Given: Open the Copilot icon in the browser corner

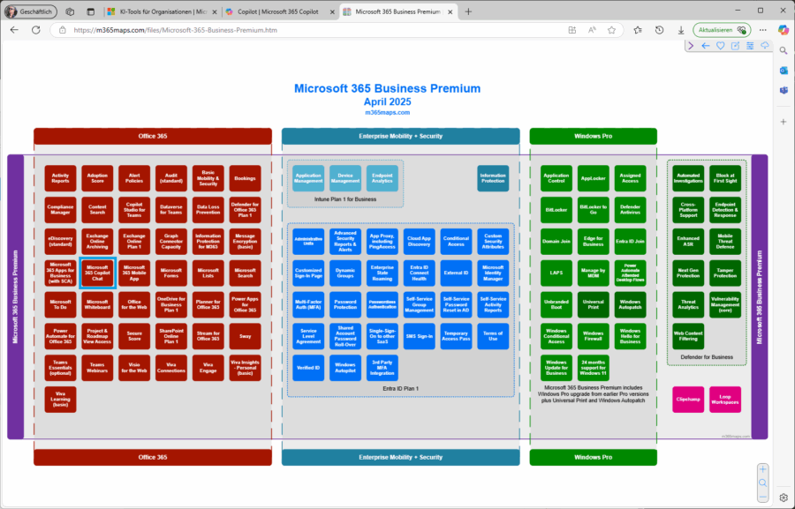Looking at the screenshot, I should (x=784, y=30).
